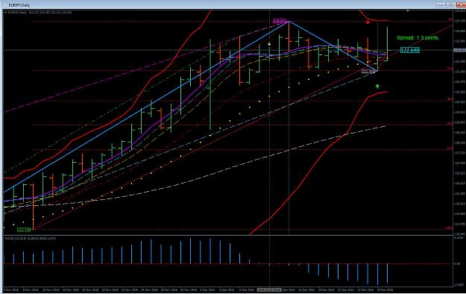Expand the triangle before EURJPY Daily header
The image size is (466, 294).
coord(6,13)
